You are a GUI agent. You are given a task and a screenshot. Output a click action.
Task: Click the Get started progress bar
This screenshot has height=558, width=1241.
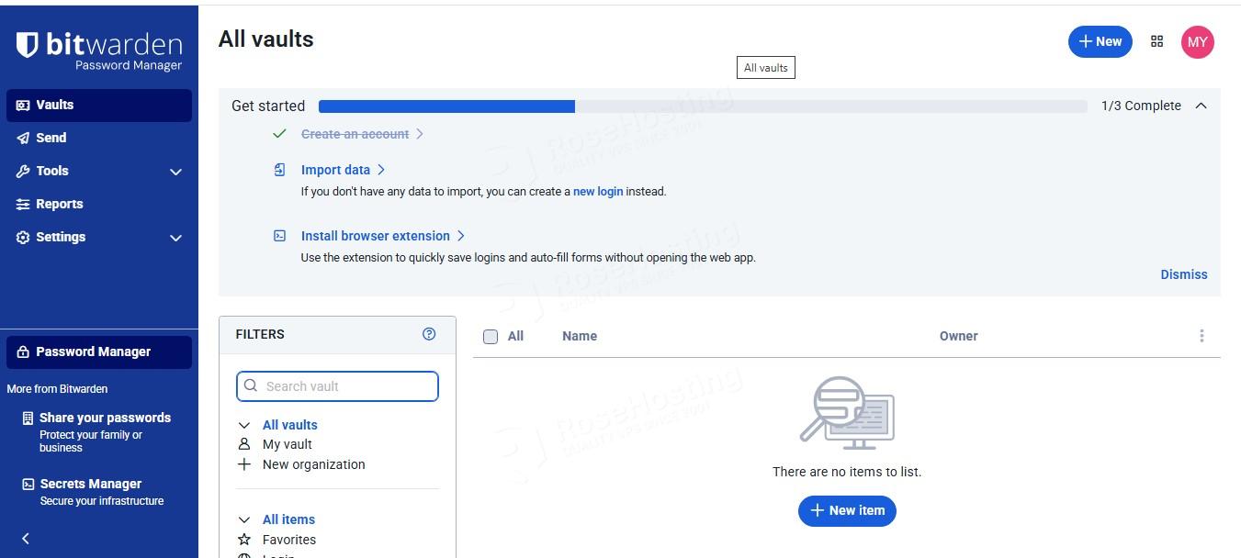(702, 106)
